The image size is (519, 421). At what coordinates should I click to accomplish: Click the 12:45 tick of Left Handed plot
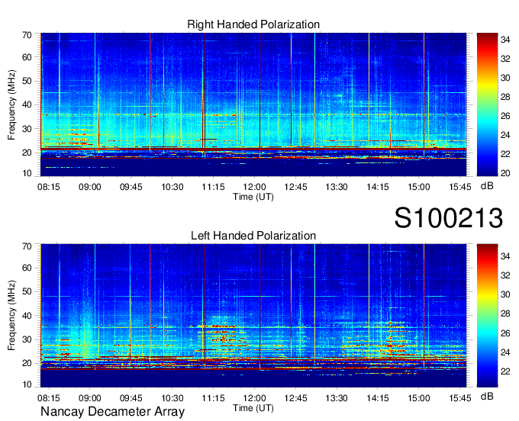pyautogui.click(x=295, y=398)
